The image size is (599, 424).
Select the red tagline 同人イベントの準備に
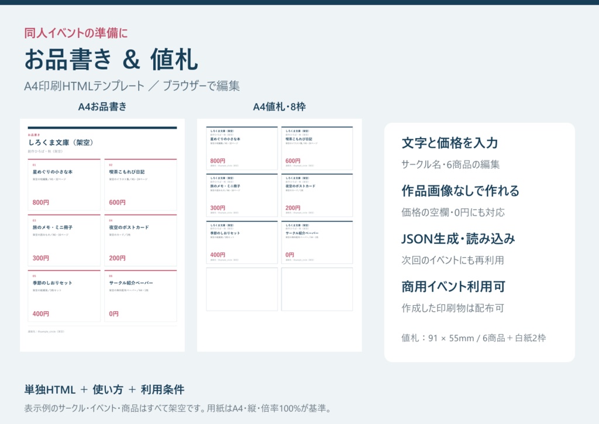(x=76, y=33)
